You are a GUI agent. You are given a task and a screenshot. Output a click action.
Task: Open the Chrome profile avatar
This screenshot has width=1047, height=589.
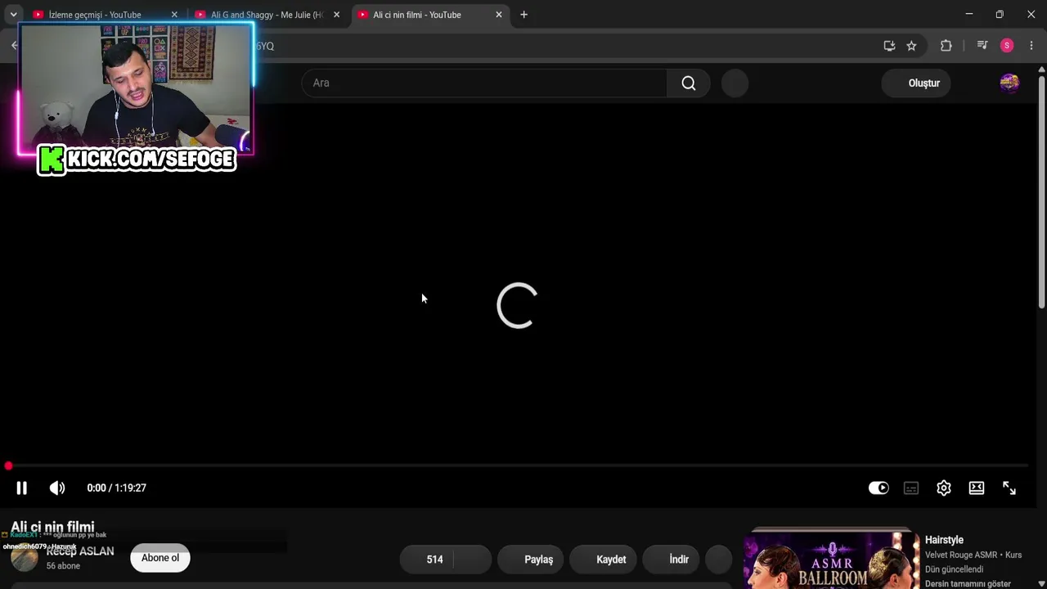click(x=1007, y=46)
